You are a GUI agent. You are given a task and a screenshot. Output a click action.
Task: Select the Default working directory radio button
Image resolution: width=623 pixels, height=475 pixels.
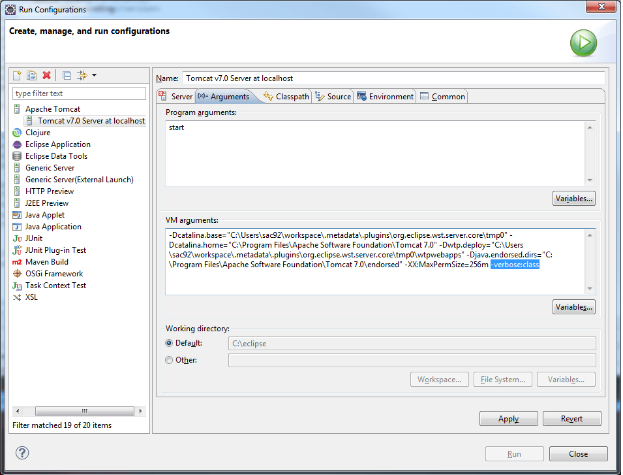click(x=169, y=343)
